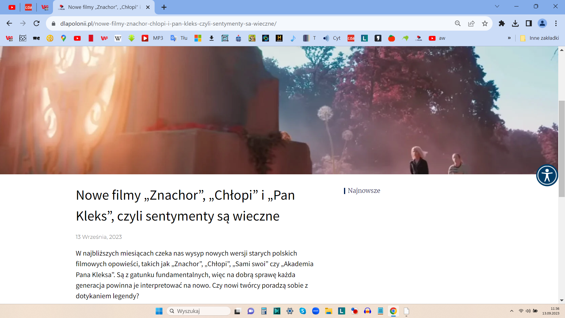
Task: Open the zoom magnifier in address bar
Action: pyautogui.click(x=458, y=24)
